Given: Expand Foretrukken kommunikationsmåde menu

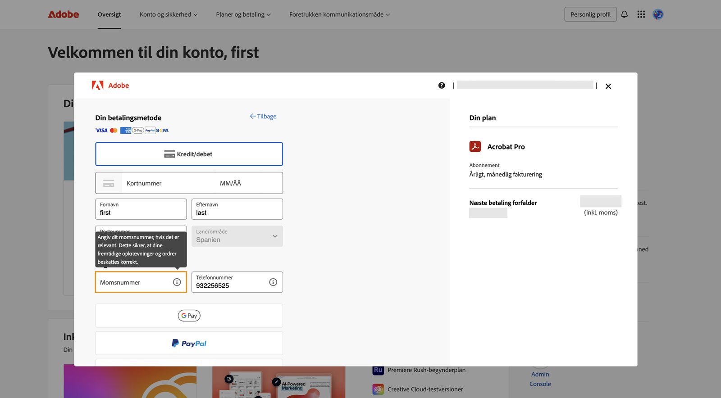Looking at the screenshot, I should 339,14.
